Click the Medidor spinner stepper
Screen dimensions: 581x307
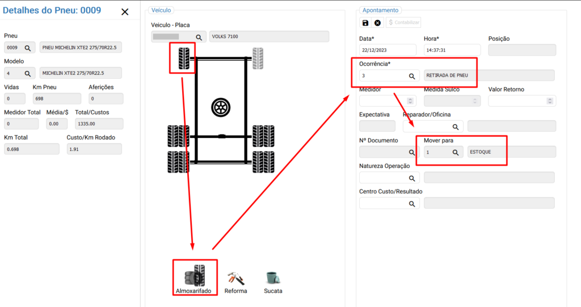coord(411,101)
